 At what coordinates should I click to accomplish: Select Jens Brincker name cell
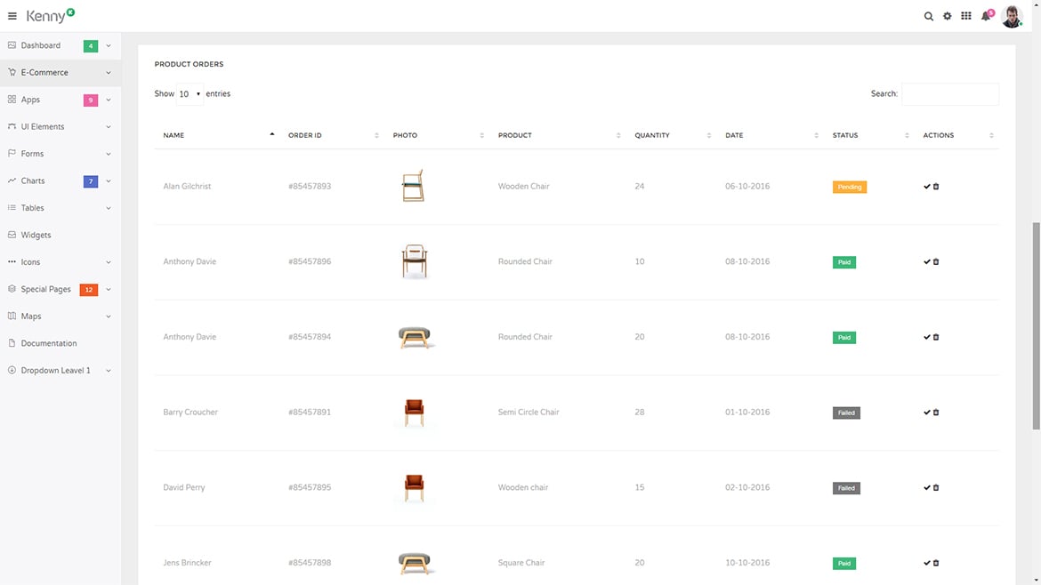coord(187,563)
